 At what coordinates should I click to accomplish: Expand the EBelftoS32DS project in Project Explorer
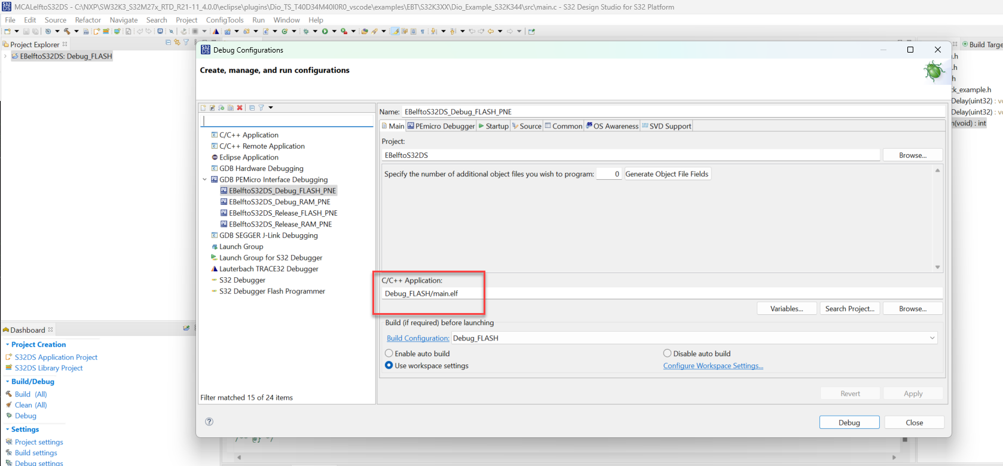[5, 56]
